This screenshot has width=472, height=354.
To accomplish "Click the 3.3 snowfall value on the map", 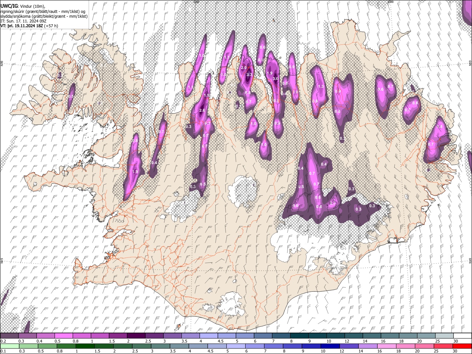I will [x=249, y=75].
